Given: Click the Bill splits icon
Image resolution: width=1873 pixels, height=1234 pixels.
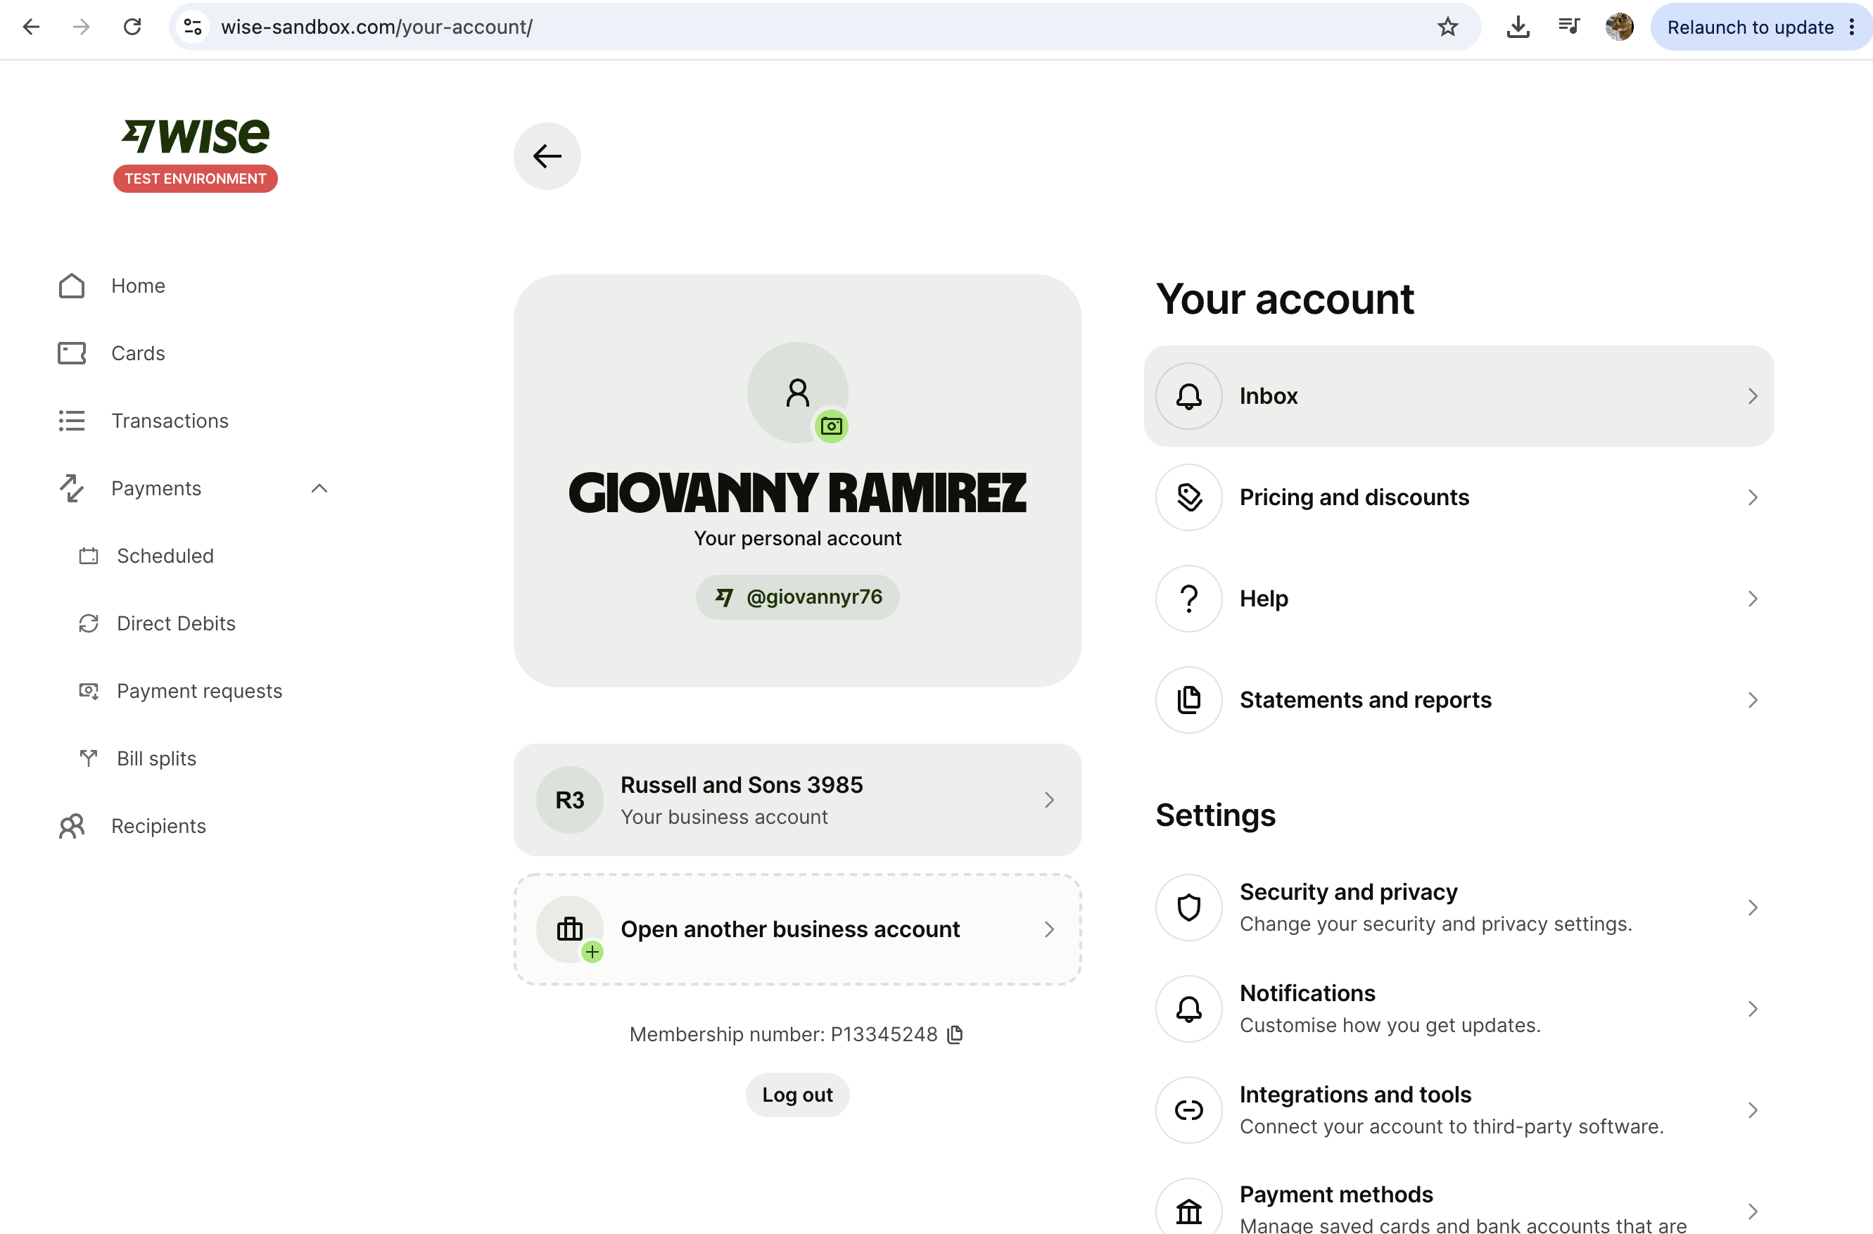Looking at the screenshot, I should tap(89, 758).
